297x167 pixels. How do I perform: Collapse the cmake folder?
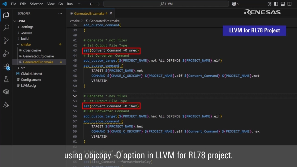26,45
